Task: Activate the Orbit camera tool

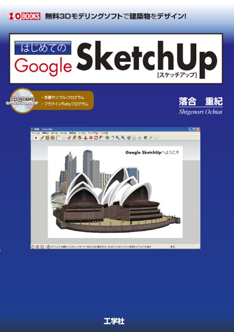Action: [107, 138]
